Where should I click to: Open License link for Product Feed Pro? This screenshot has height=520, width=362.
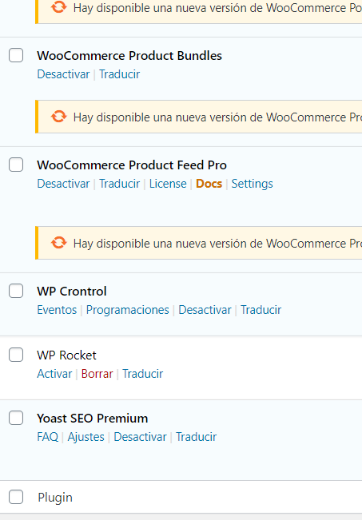pyautogui.click(x=168, y=184)
